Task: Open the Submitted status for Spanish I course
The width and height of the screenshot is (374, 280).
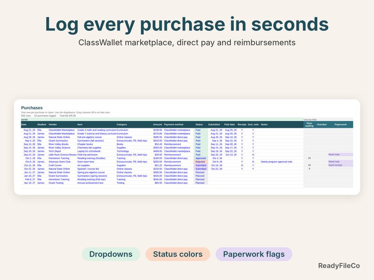Action: click(x=201, y=169)
